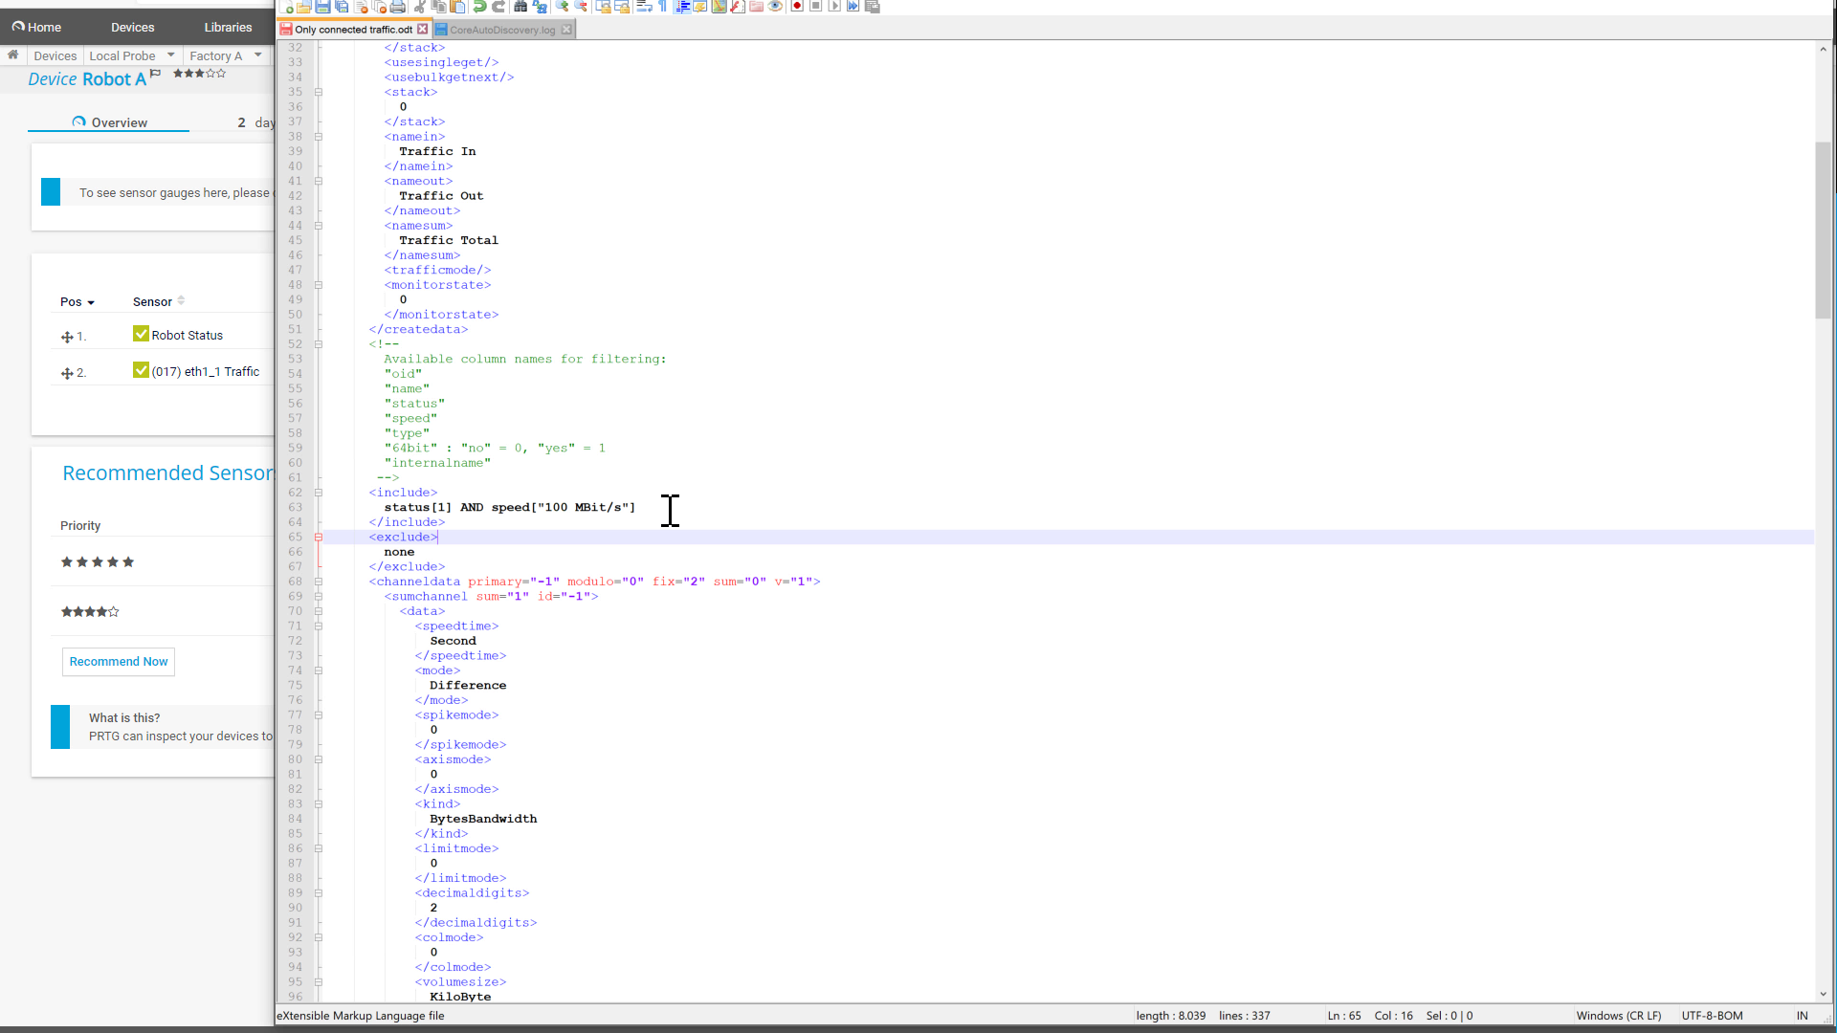Collapse the exclude tag fold marker
The width and height of the screenshot is (1837, 1033).
pyautogui.click(x=319, y=537)
